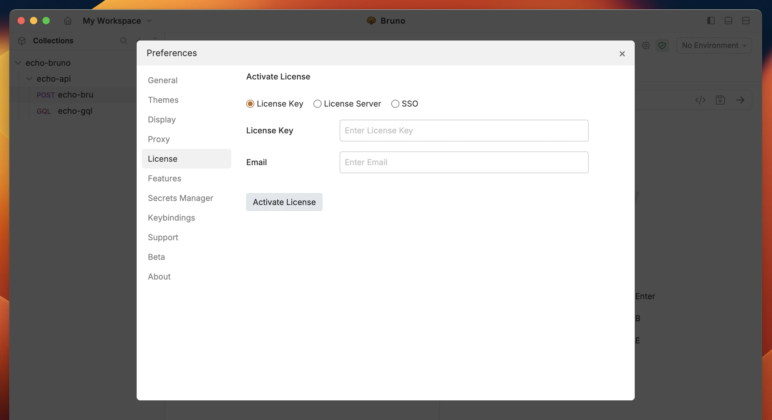Collapse the echo-api folder
The width and height of the screenshot is (772, 420).
pyautogui.click(x=29, y=79)
